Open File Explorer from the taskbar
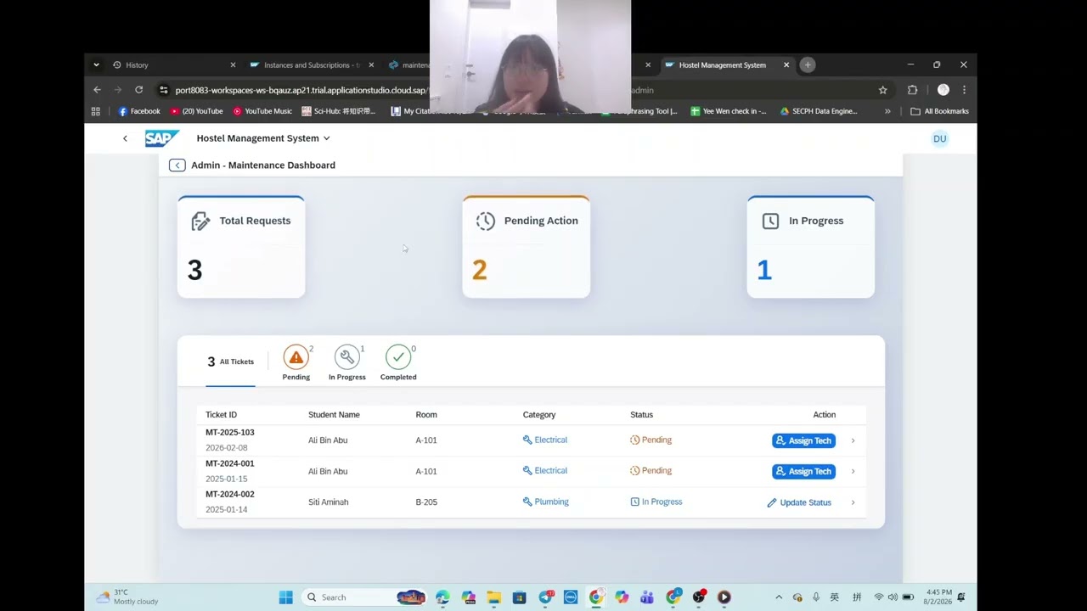Screen dimensions: 1087x611 (x=494, y=597)
